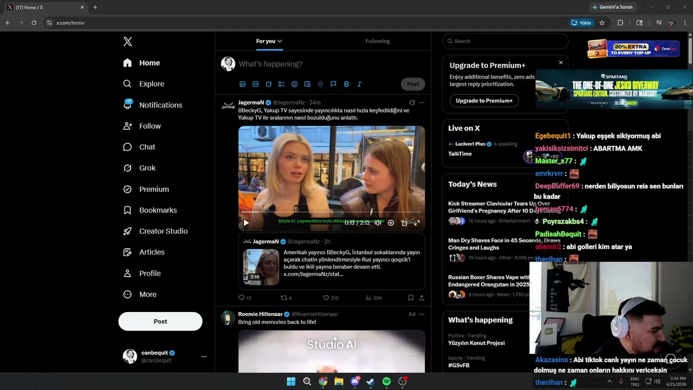Click the composer Post button
Screen dimensions: 693x390
[x=413, y=84]
